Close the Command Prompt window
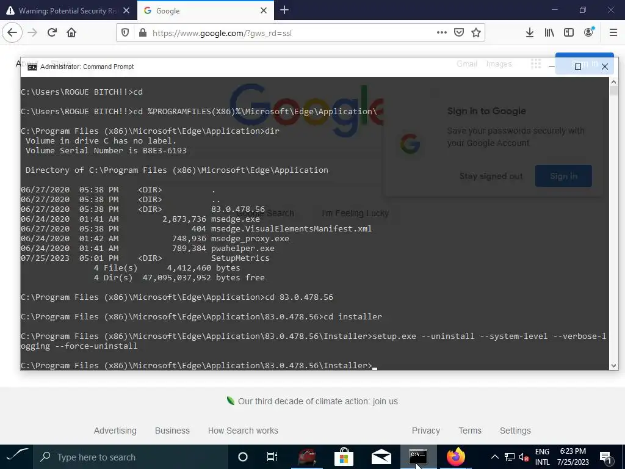Screen dimensions: 625x469 605,67
